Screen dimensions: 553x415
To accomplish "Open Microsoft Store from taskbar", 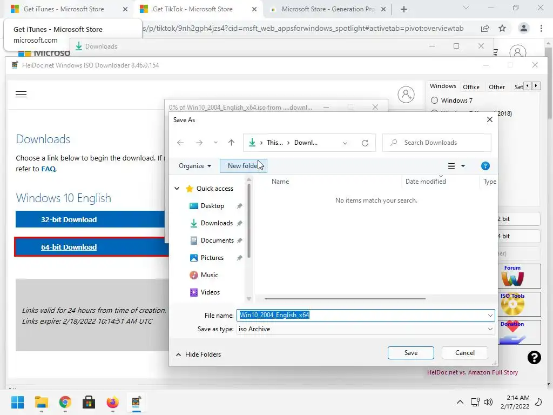I will 89,402.
